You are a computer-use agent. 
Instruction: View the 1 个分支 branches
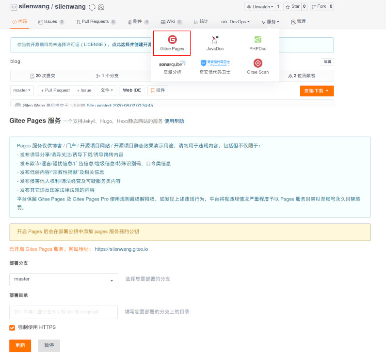click(x=107, y=76)
